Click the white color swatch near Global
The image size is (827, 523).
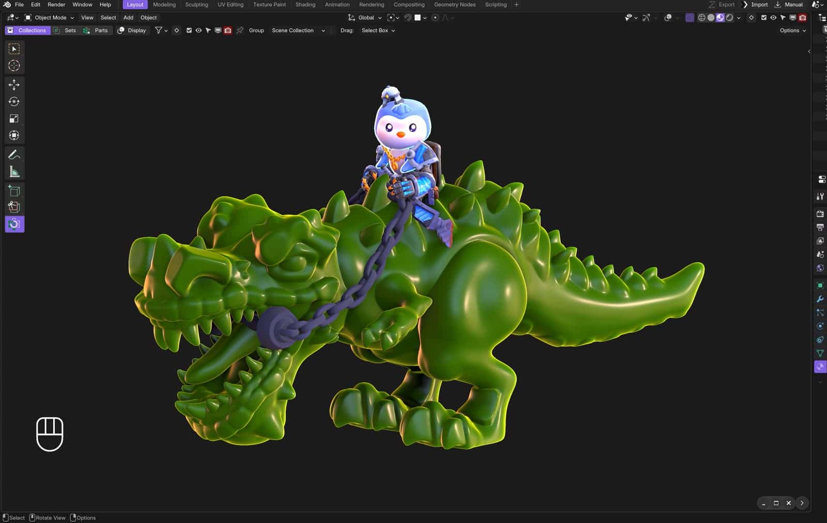tap(417, 17)
